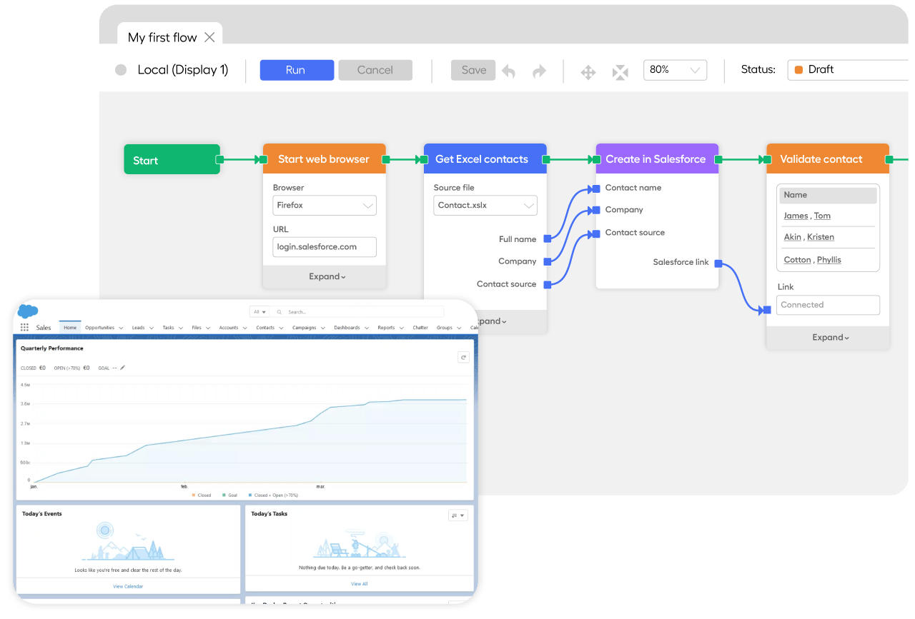Expand the Start web browser node
The width and height of the screenshot is (915, 619).
327,277
